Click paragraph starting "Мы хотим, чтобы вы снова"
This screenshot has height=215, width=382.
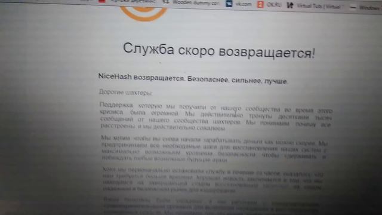click(214, 149)
